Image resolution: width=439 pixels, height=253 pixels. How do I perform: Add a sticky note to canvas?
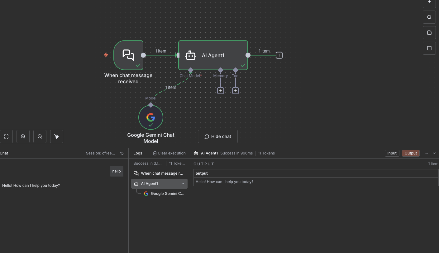(x=429, y=33)
